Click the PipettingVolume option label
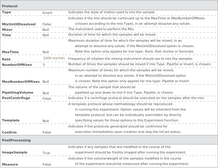Viewport: 218px width, 168px height. (x=18, y=92)
